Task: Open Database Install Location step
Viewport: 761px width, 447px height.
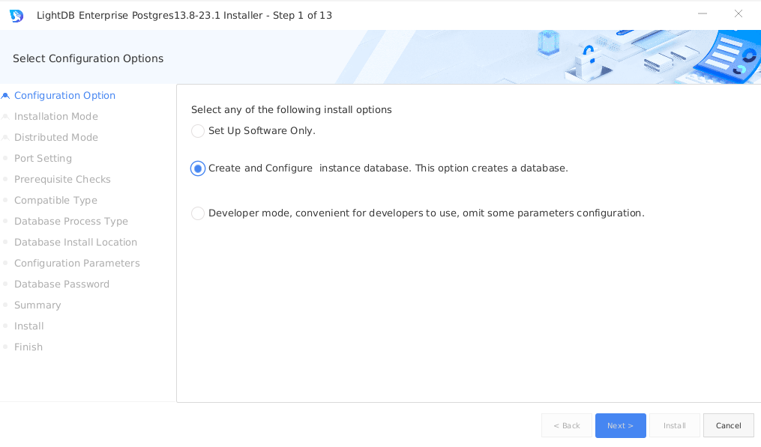Action: [x=76, y=243]
